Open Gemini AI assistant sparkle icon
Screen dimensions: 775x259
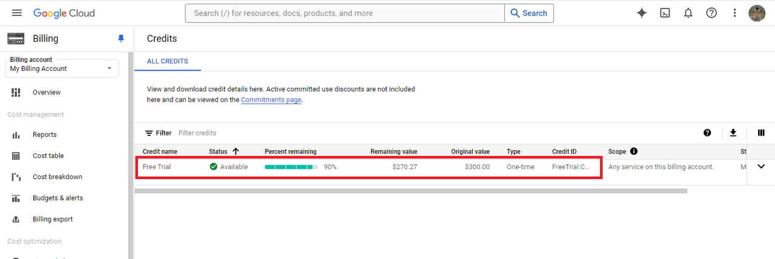[642, 13]
